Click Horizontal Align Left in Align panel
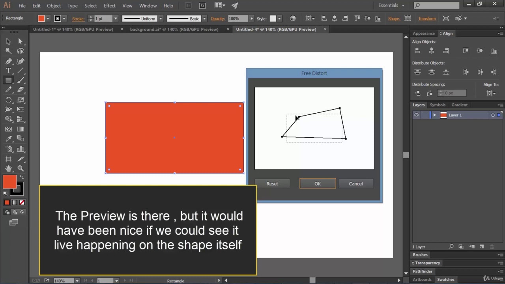The width and height of the screenshot is (505, 284). click(x=417, y=51)
